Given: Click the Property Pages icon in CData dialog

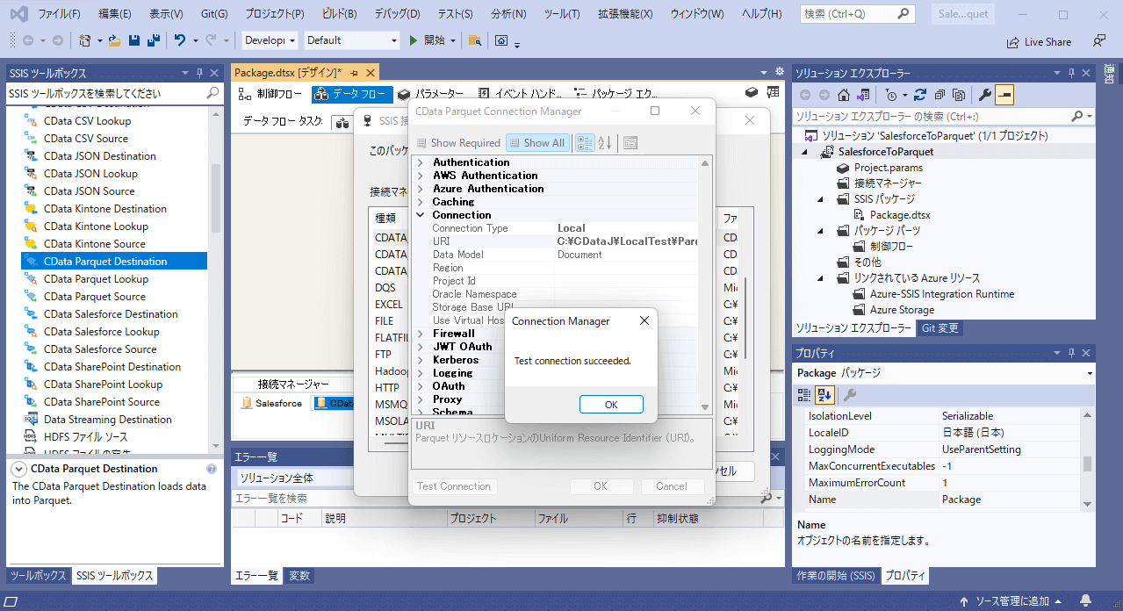Looking at the screenshot, I should click(x=630, y=143).
